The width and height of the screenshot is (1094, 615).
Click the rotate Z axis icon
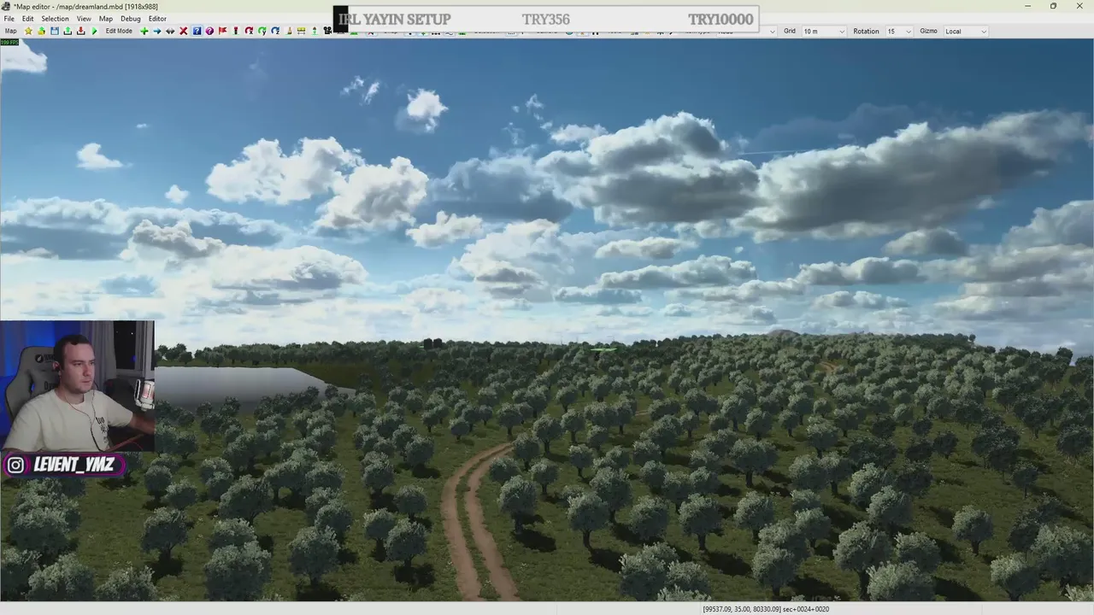[x=275, y=31]
